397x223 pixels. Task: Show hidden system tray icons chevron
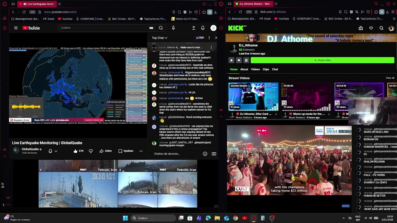tap(343, 218)
